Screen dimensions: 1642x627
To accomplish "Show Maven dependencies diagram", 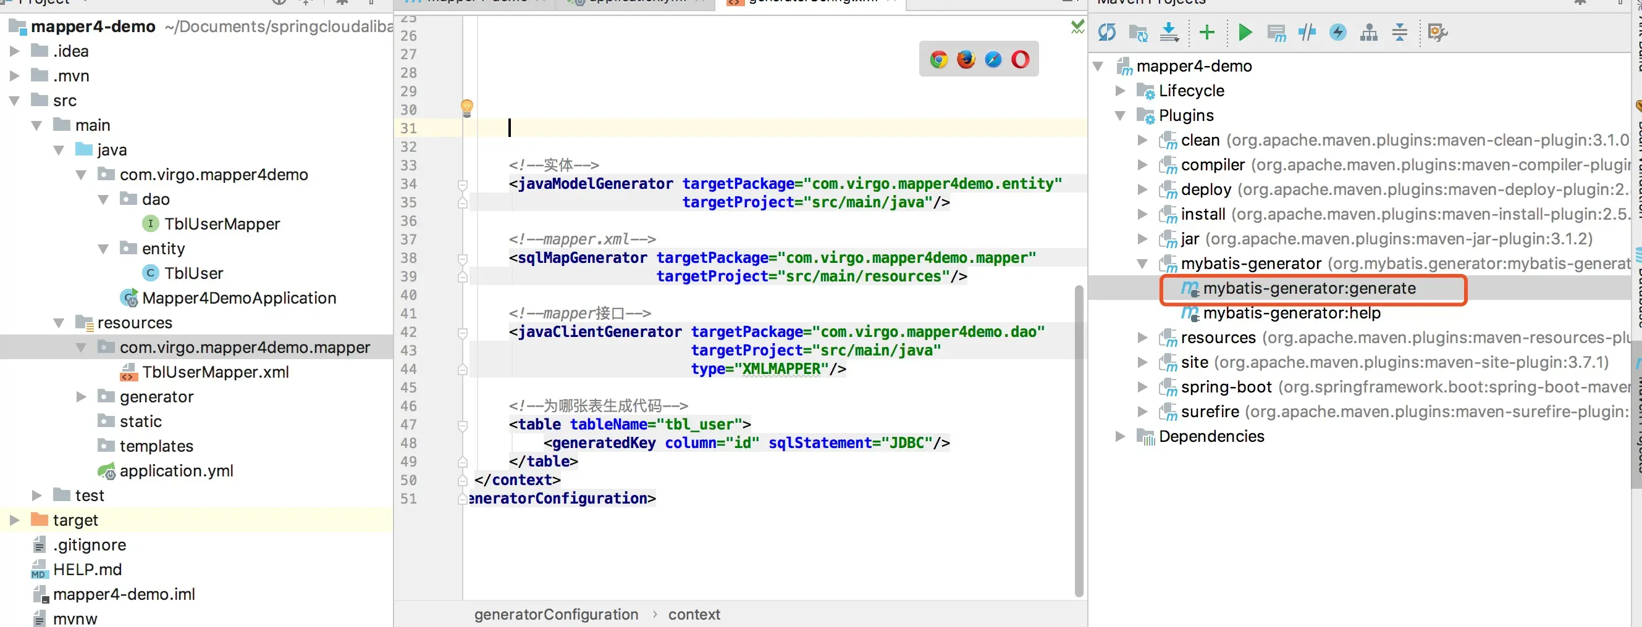I will [x=1368, y=32].
